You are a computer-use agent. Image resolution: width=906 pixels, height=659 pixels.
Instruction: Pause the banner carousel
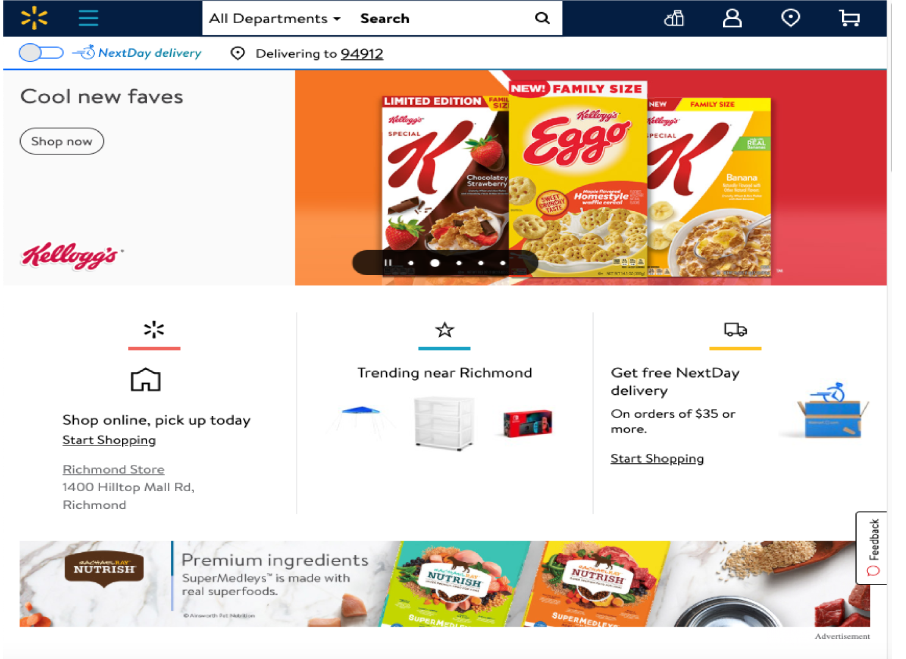pyautogui.click(x=388, y=263)
